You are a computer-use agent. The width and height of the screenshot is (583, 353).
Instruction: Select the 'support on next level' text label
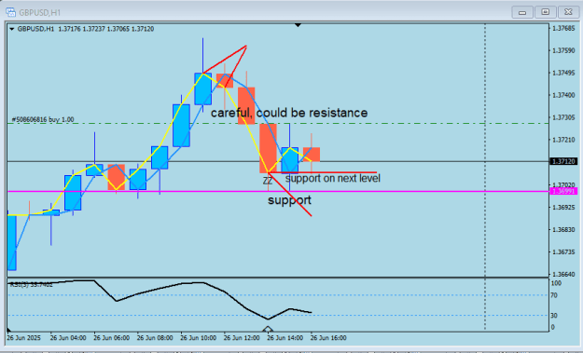point(333,179)
